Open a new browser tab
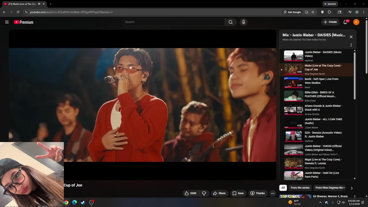 click(51, 4)
